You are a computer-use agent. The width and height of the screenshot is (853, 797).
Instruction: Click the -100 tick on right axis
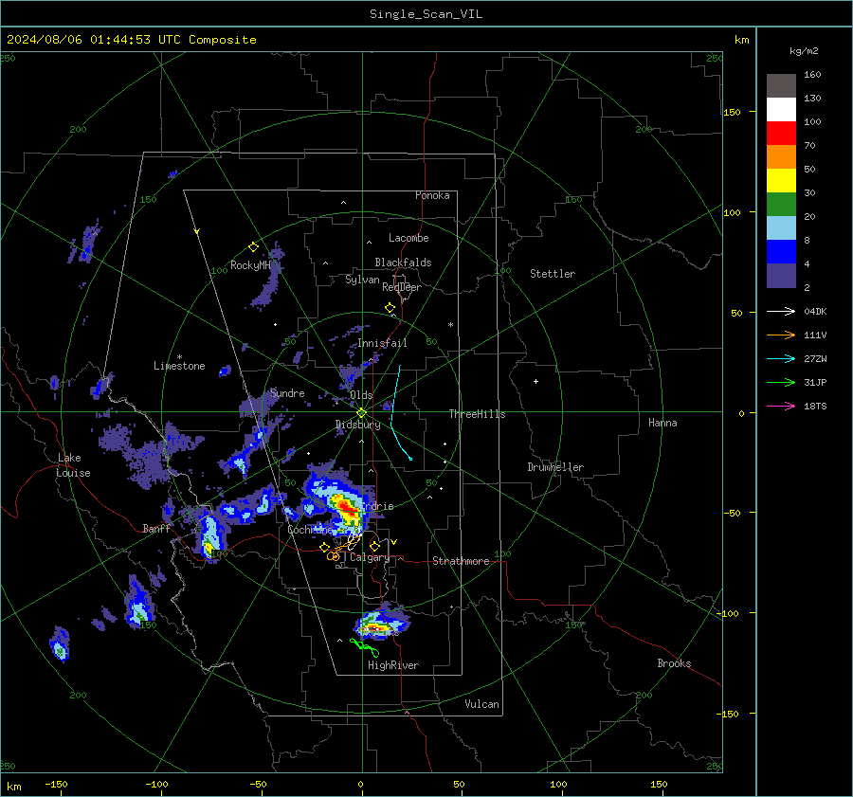click(730, 614)
